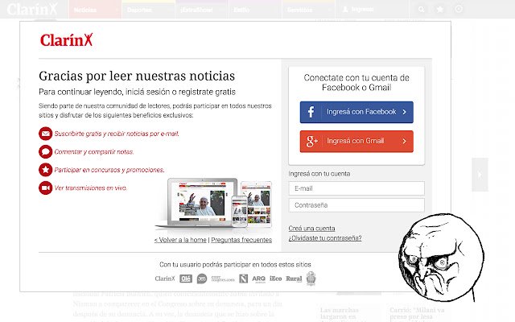Image resolution: width=515 pixels, height=322 pixels.
Task: Click Ingresar in the top bar
Action: click(363, 10)
